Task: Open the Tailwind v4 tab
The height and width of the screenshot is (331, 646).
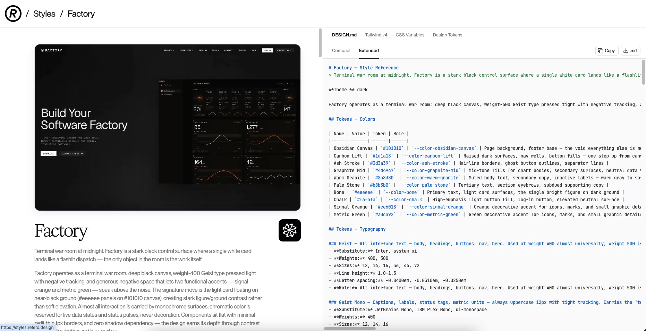Action: [x=376, y=35]
